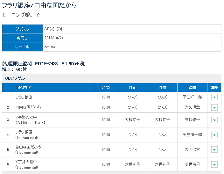
Task: Click the lyricist つんく in track 1
Action: pos(133,97)
